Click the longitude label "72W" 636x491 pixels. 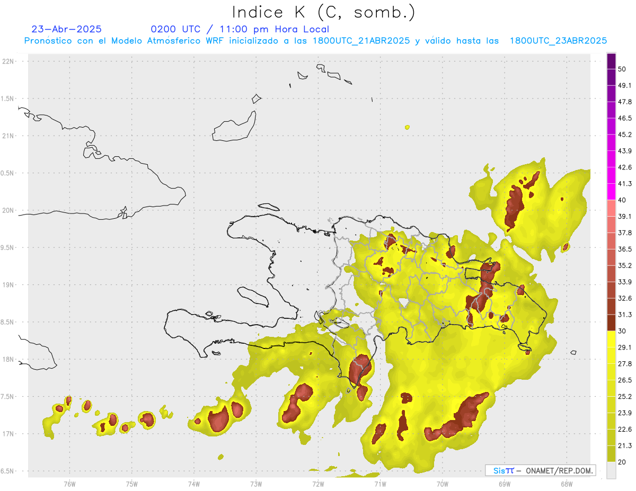click(318, 484)
